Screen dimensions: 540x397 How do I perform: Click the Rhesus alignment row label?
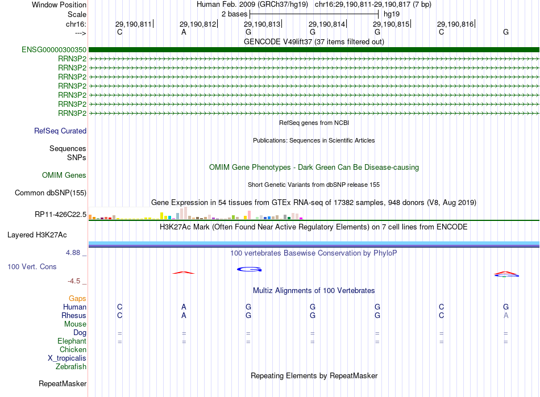74,315
